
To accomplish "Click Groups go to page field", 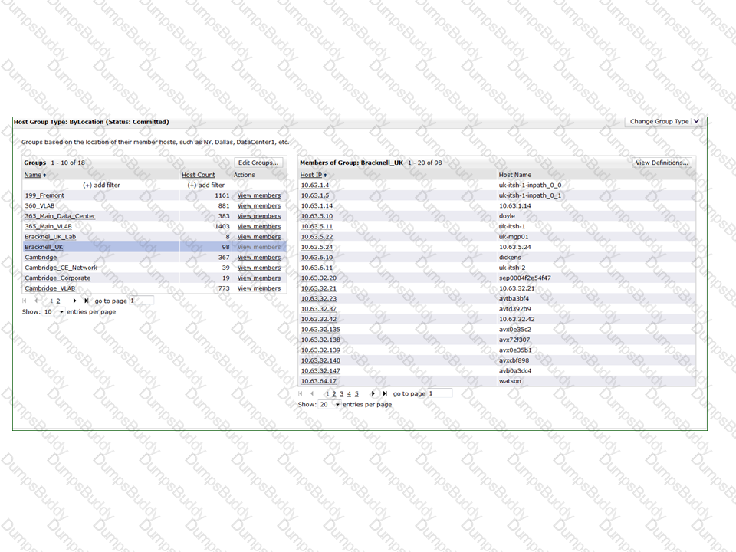I will pyautogui.click(x=141, y=301).
